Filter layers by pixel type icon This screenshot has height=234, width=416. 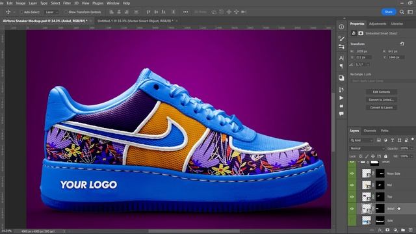tap(378, 140)
